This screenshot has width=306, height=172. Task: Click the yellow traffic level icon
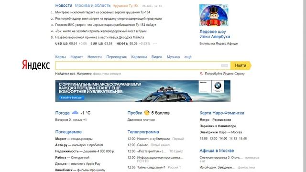coord(147,113)
